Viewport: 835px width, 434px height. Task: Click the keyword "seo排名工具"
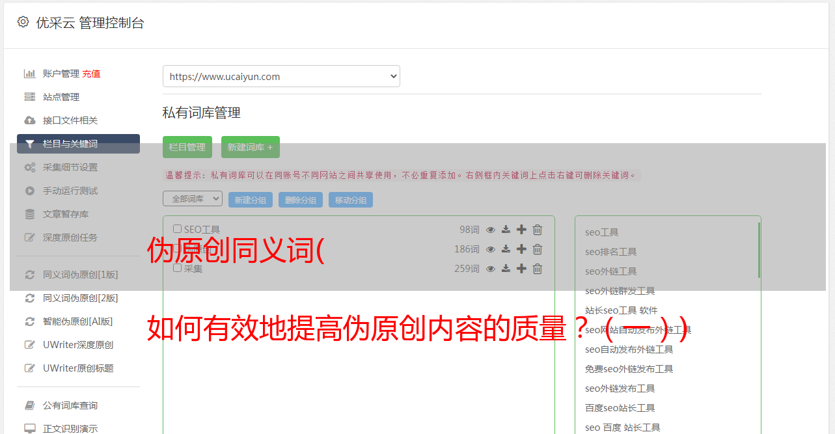611,252
